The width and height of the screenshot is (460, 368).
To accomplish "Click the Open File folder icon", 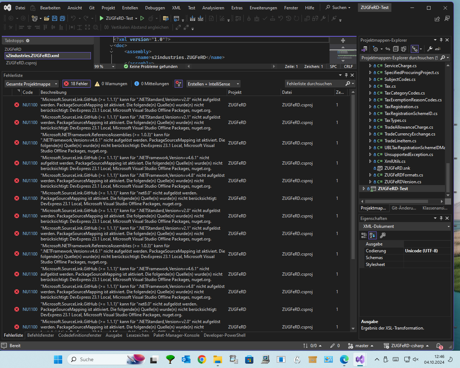I will pos(46,18).
